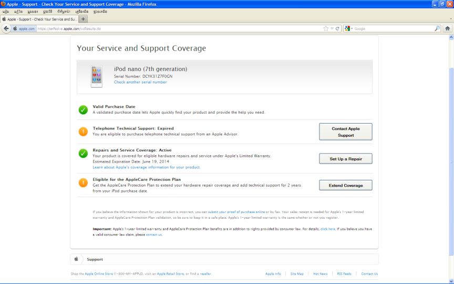454x284 pixels.
Task: Open the first menu in menu bar
Action: coord(6,11)
